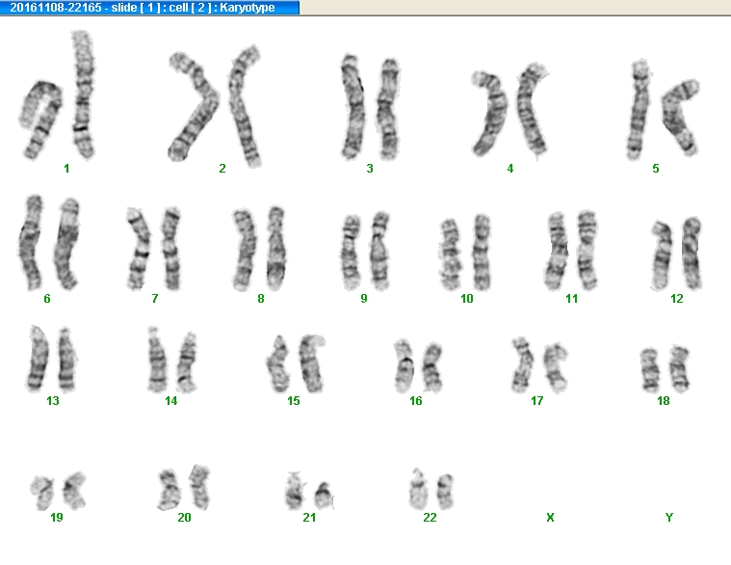Select the chromosome 12 pair image
731x565 pixels.
tap(677, 254)
